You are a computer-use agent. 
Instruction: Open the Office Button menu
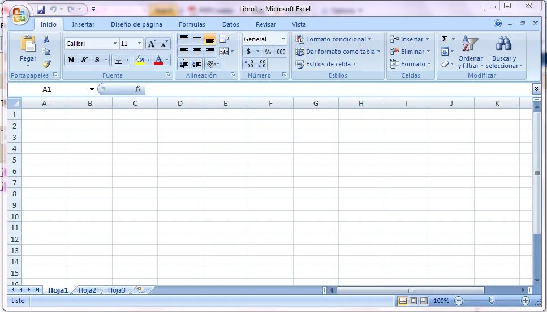pos(19,15)
